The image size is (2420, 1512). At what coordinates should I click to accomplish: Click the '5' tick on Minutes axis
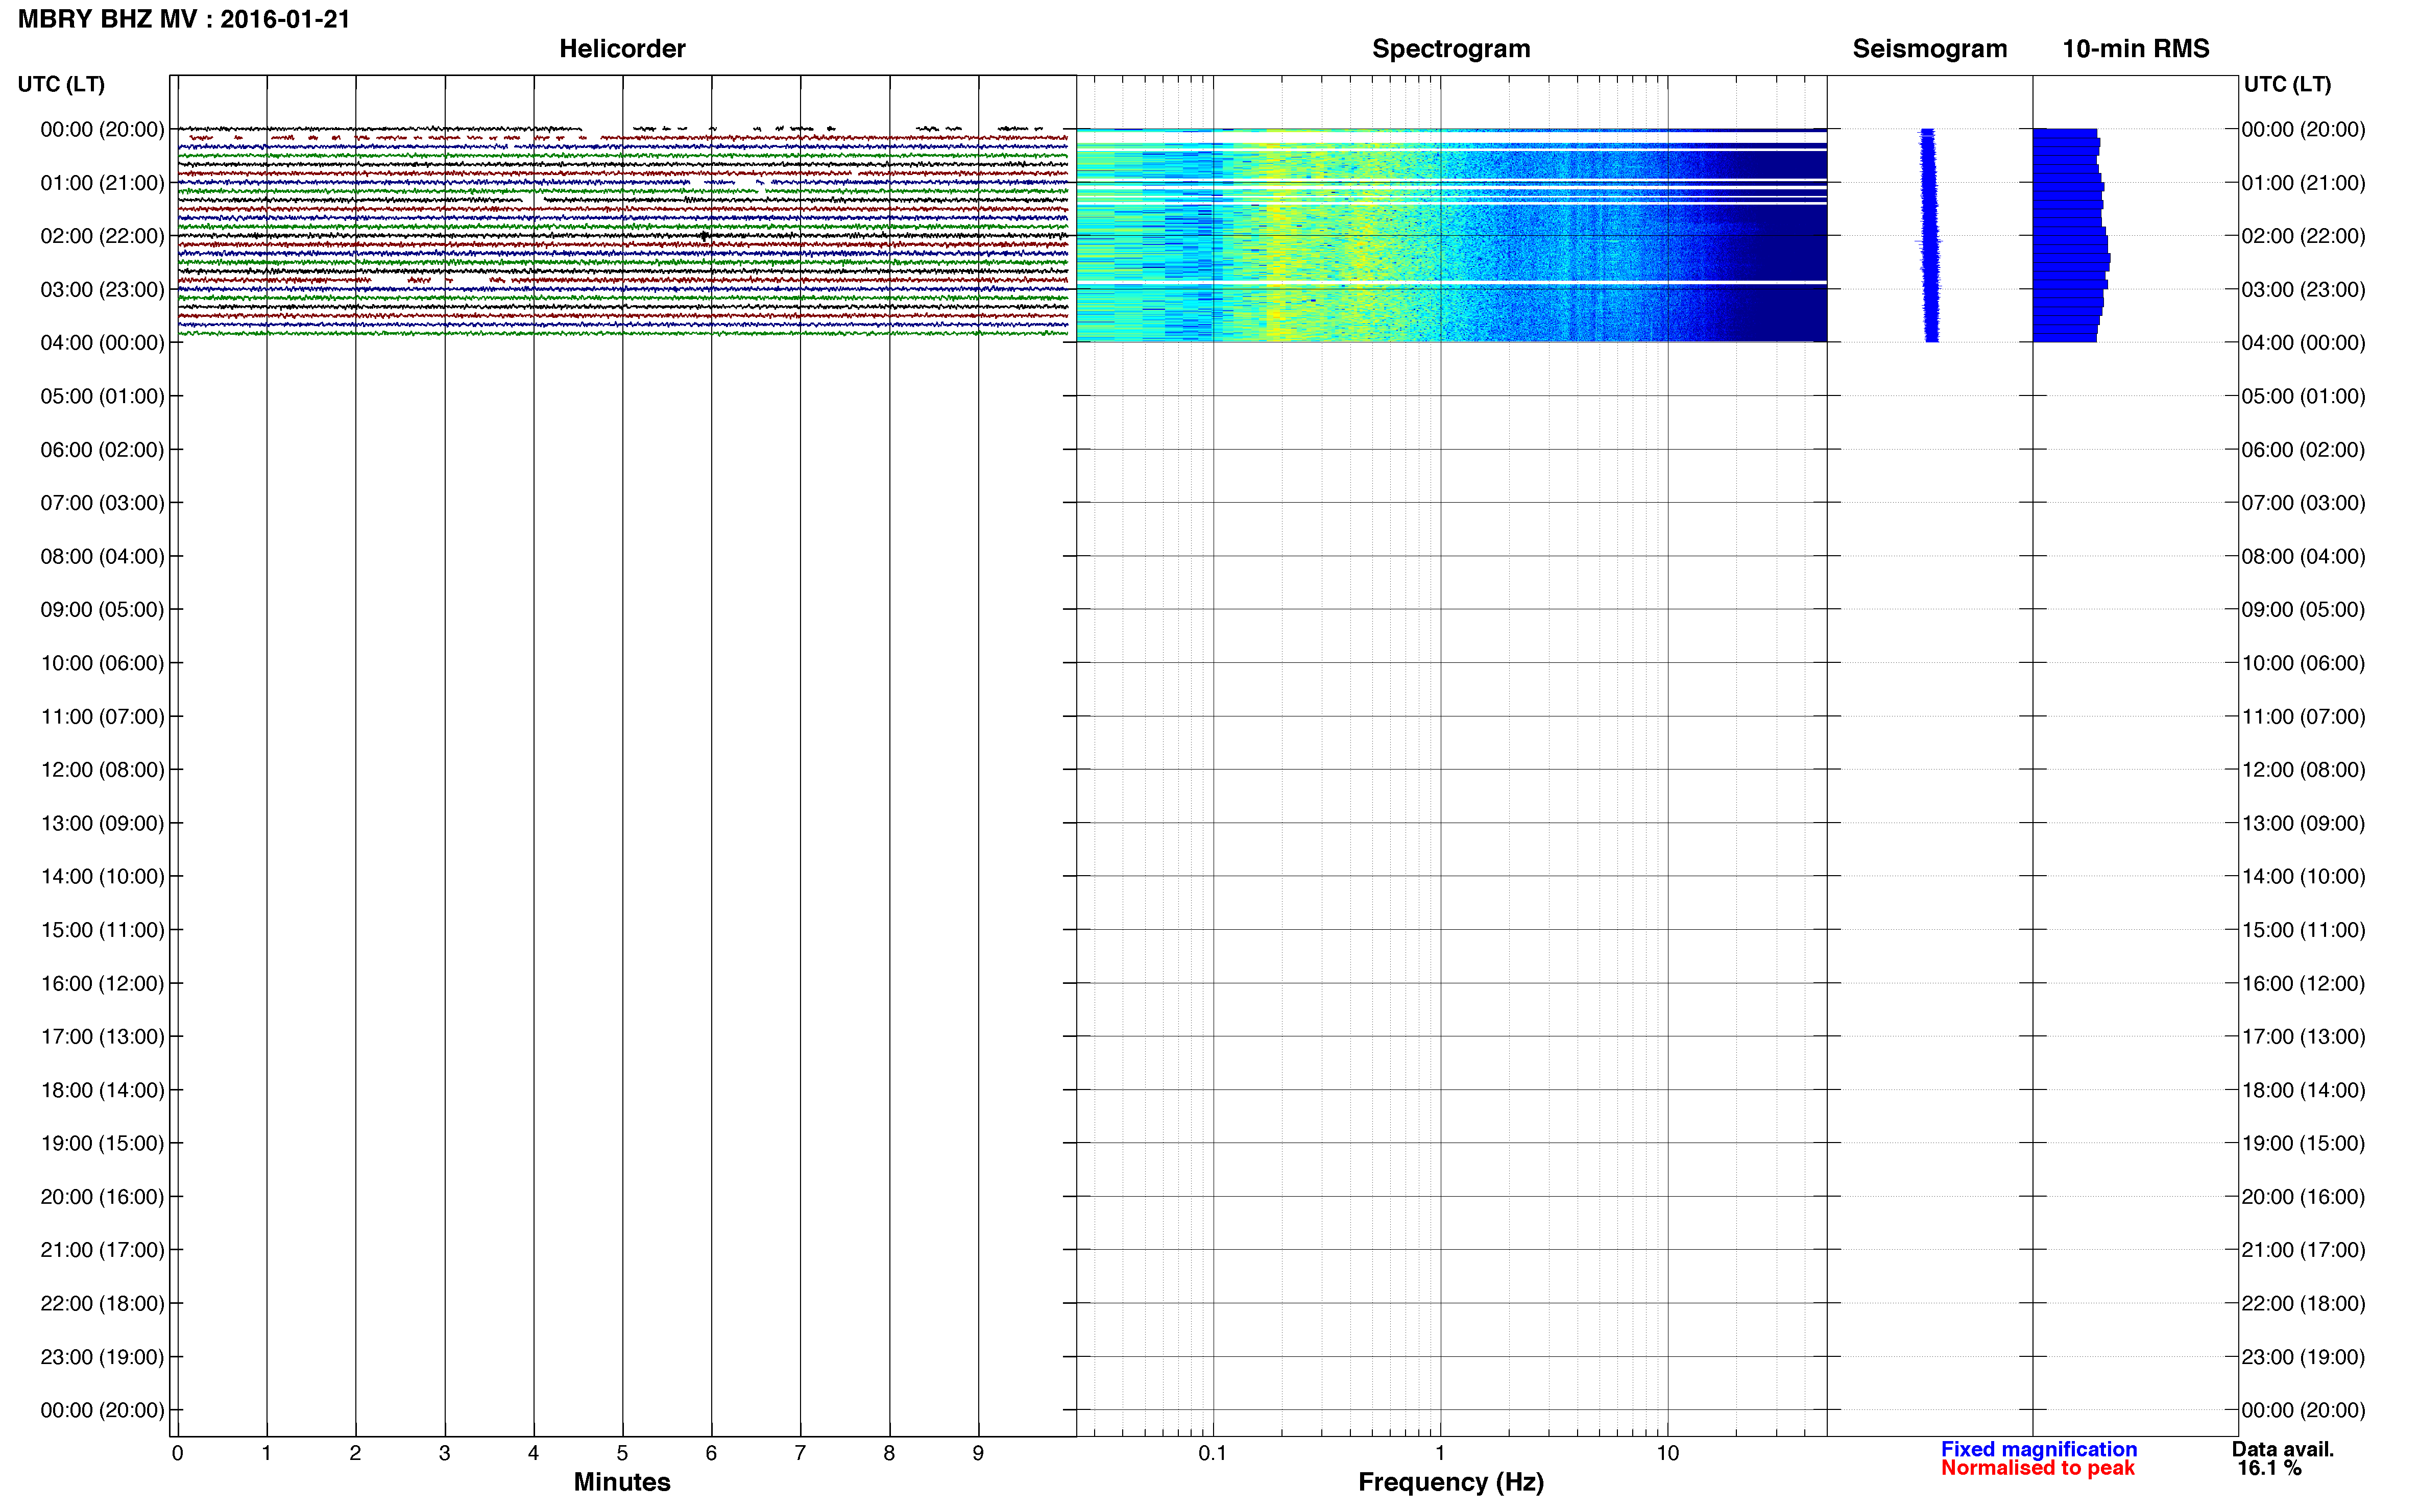click(622, 1454)
